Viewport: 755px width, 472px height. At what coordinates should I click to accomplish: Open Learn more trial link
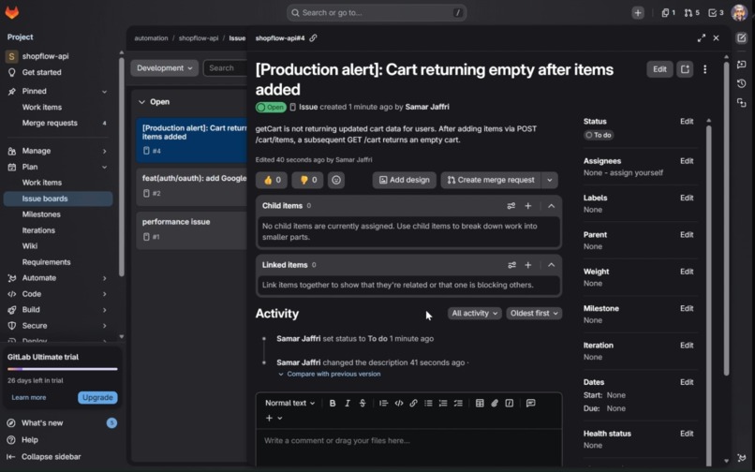pos(29,397)
